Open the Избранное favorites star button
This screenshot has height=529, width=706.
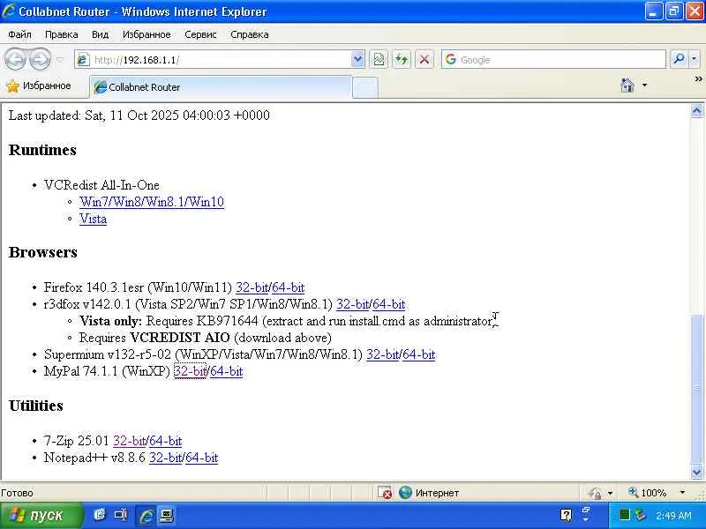(x=39, y=86)
